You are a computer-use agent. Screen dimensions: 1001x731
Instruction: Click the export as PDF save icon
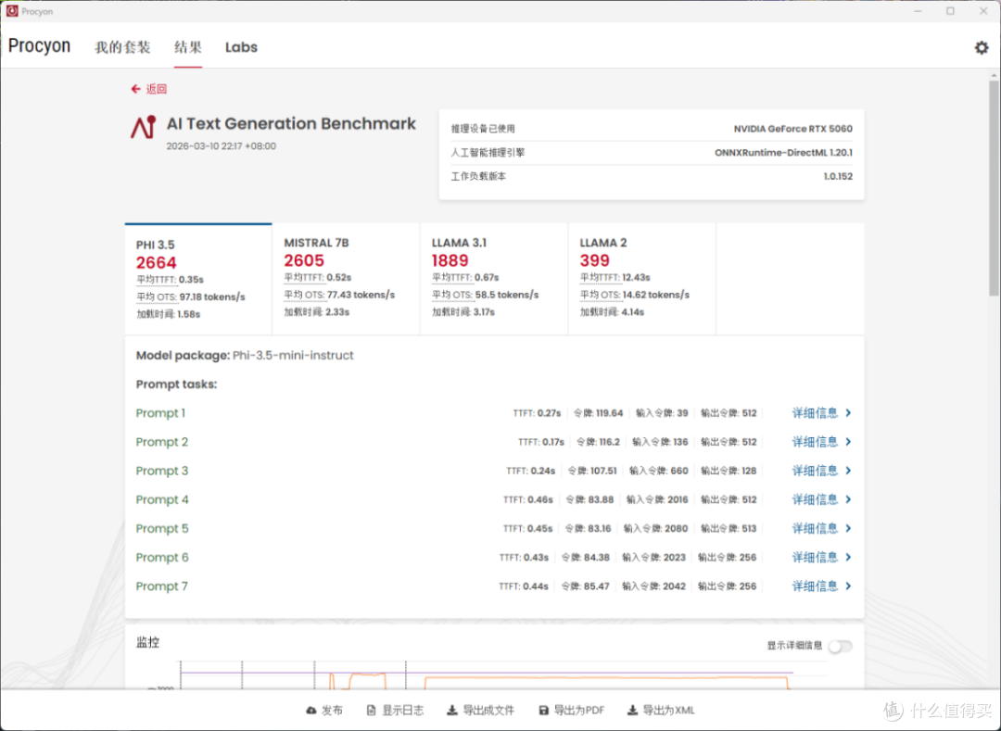pos(543,710)
